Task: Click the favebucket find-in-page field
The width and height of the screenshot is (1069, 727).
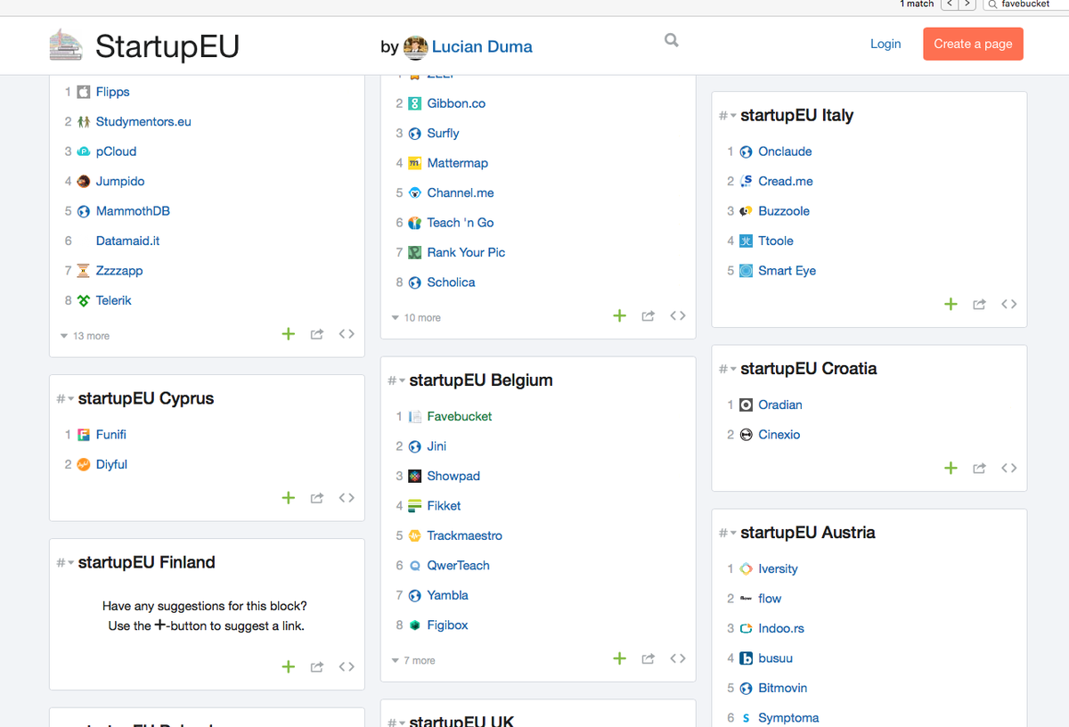Action: click(1025, 4)
